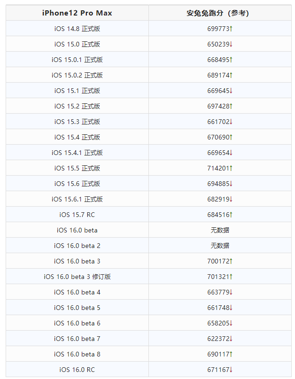295x379 pixels.
Task: Click the red arrow after 671167
Action: tap(231, 370)
